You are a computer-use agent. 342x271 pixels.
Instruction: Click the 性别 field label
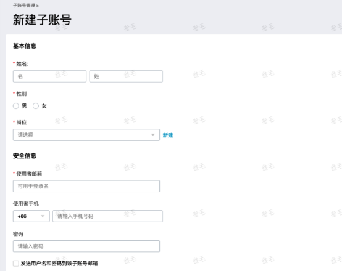[x=22, y=94]
